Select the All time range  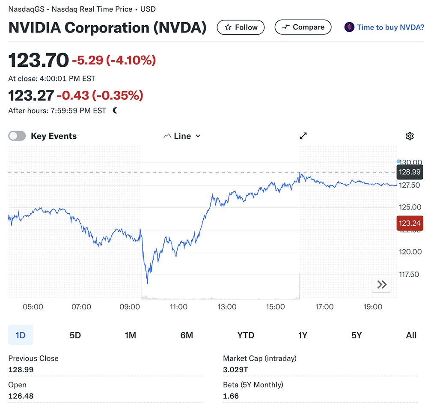point(411,335)
